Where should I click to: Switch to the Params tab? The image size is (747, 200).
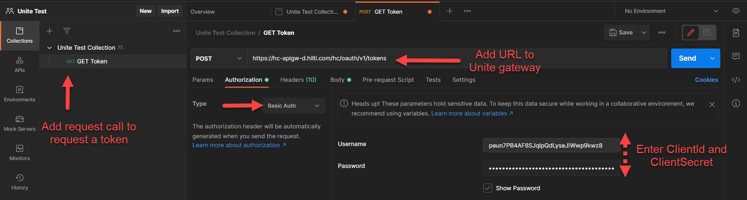pos(203,80)
